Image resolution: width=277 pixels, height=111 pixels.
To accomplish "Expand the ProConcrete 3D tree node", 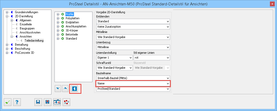I will 7,53.
